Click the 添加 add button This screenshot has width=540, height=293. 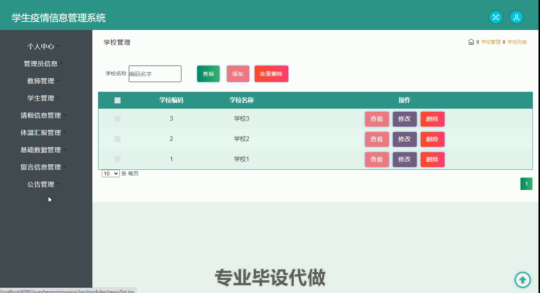tap(238, 74)
